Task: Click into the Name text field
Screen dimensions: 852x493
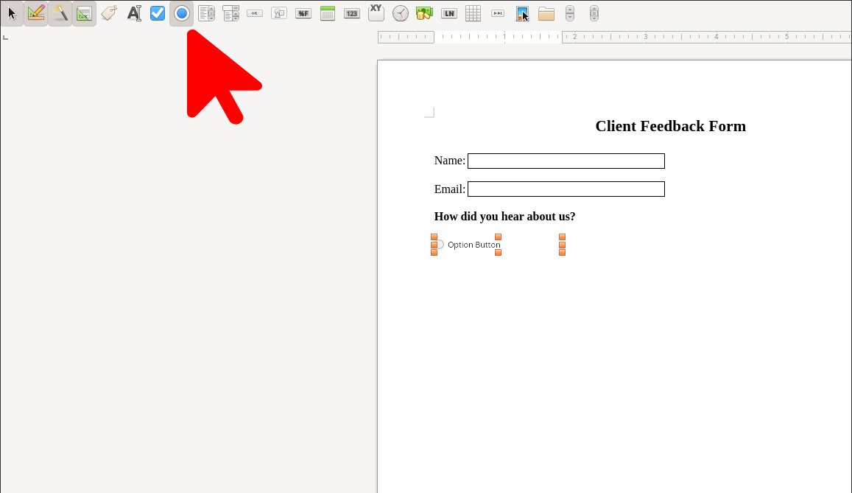Action: click(x=566, y=161)
